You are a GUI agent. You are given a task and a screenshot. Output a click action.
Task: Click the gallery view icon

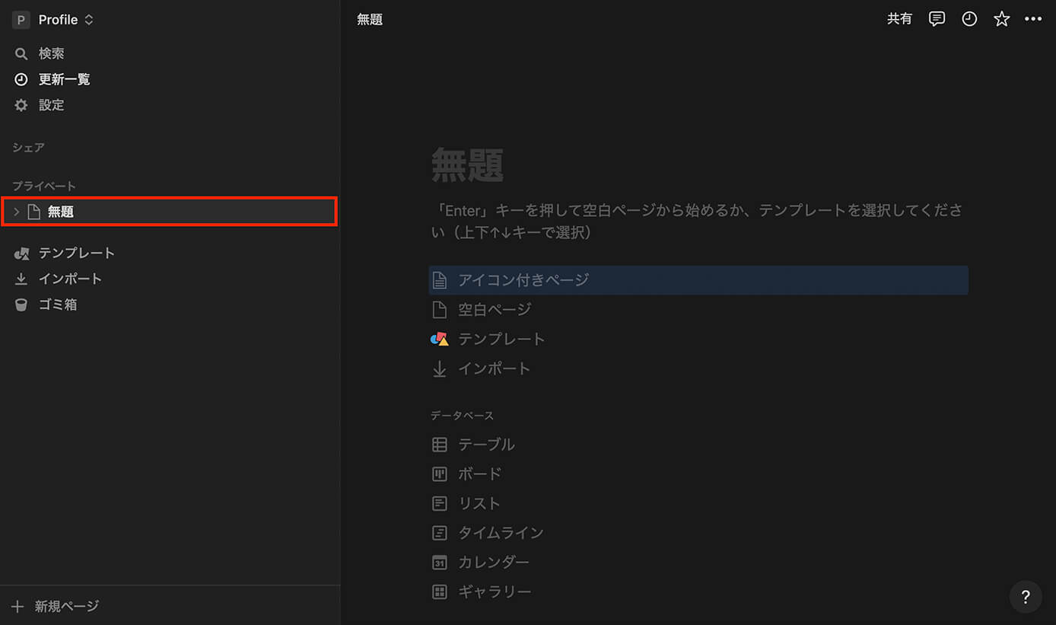(x=440, y=592)
